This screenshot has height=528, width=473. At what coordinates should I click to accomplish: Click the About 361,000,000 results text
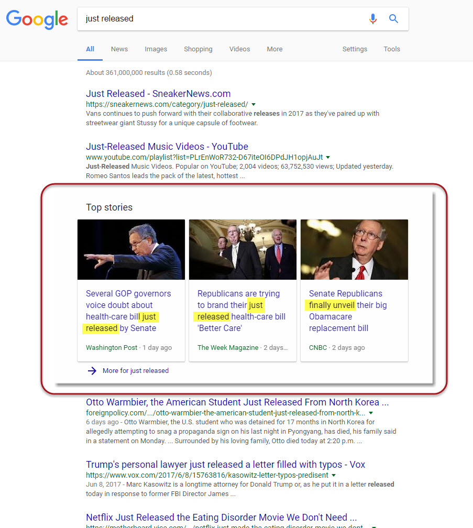point(149,73)
